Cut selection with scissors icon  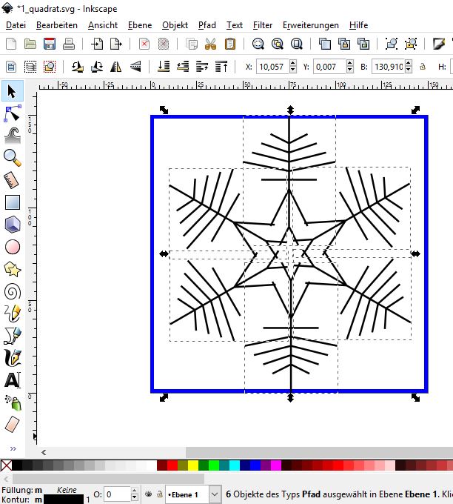(211, 44)
